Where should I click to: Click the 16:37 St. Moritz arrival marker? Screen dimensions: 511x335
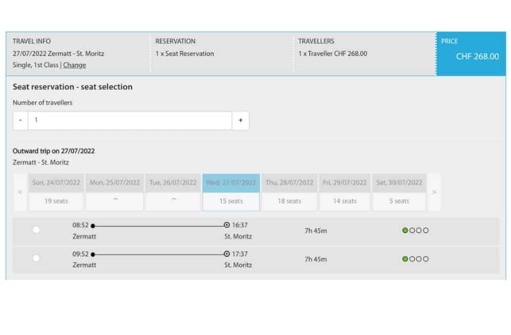226,225
